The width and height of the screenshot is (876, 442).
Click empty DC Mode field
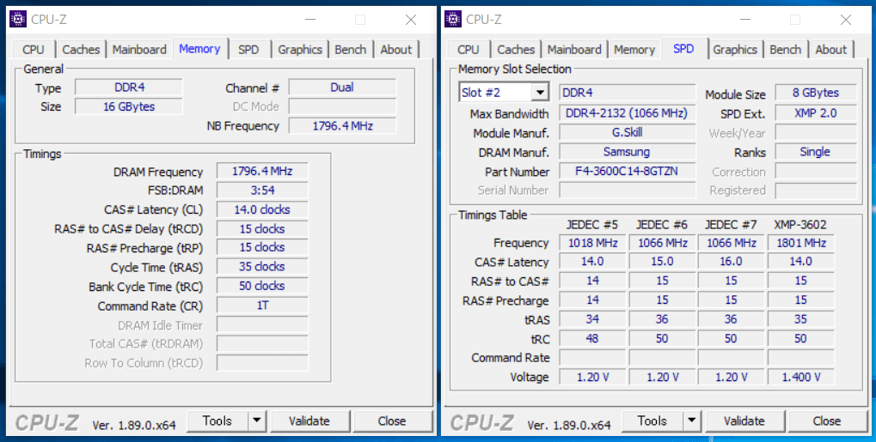(x=342, y=106)
